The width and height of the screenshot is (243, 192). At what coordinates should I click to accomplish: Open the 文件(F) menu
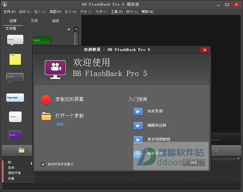[9, 12]
